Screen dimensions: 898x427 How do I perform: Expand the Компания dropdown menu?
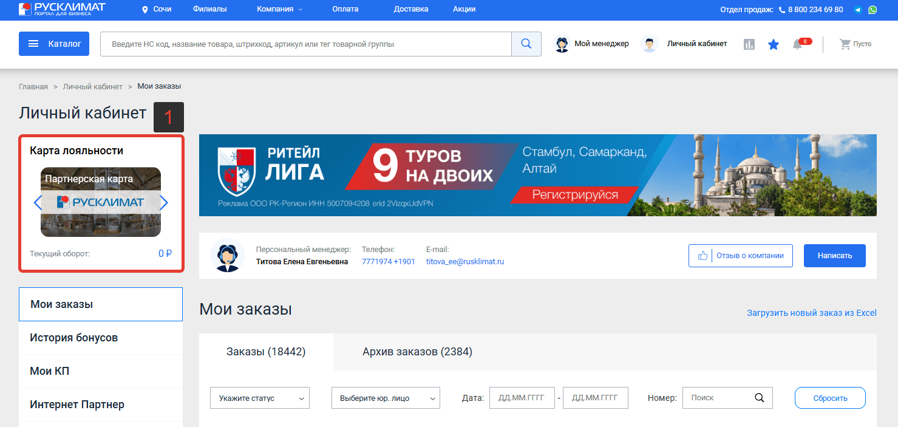(279, 9)
